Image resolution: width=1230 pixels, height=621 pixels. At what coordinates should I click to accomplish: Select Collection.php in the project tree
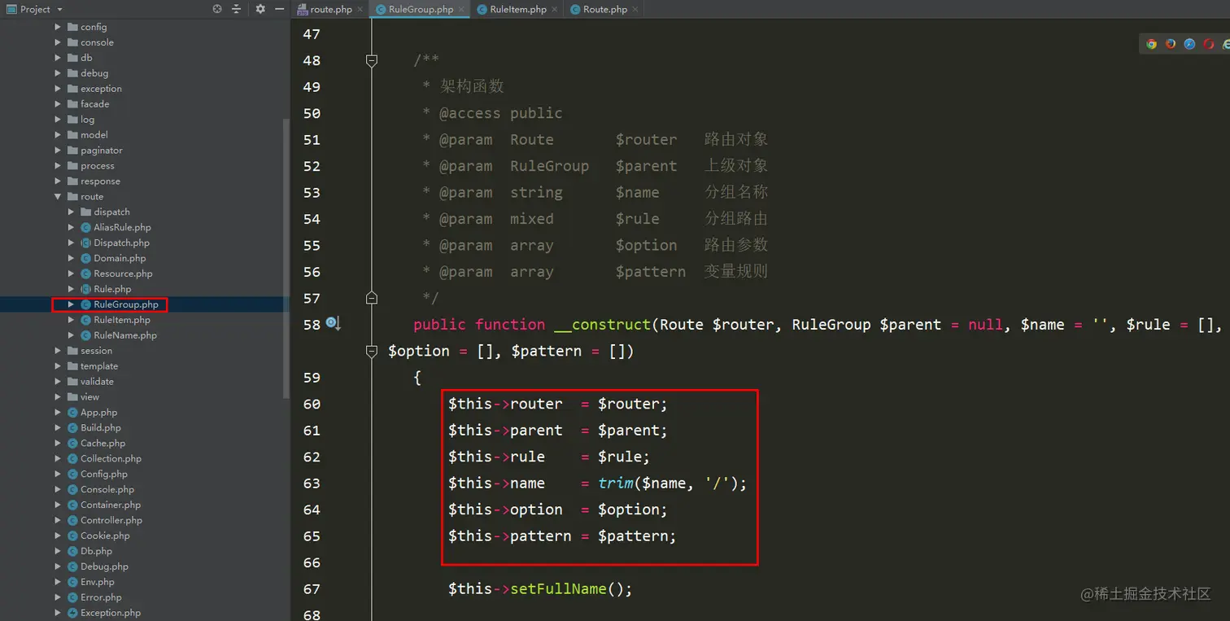[x=111, y=459]
